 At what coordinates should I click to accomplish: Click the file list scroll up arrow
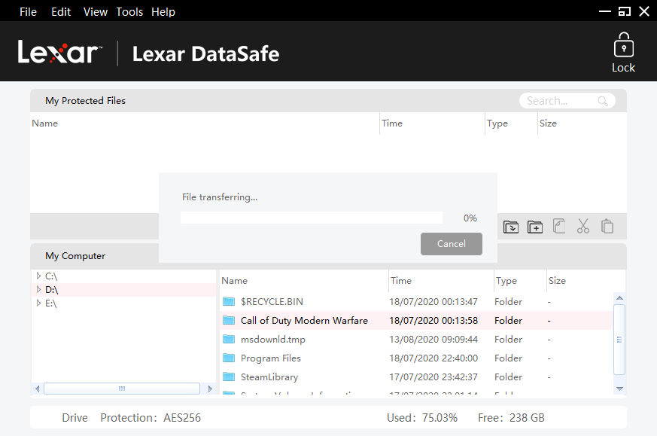point(619,297)
